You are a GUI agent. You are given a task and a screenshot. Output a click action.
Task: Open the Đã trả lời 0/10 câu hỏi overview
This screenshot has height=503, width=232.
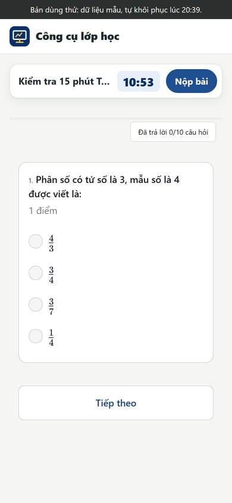pos(173,132)
